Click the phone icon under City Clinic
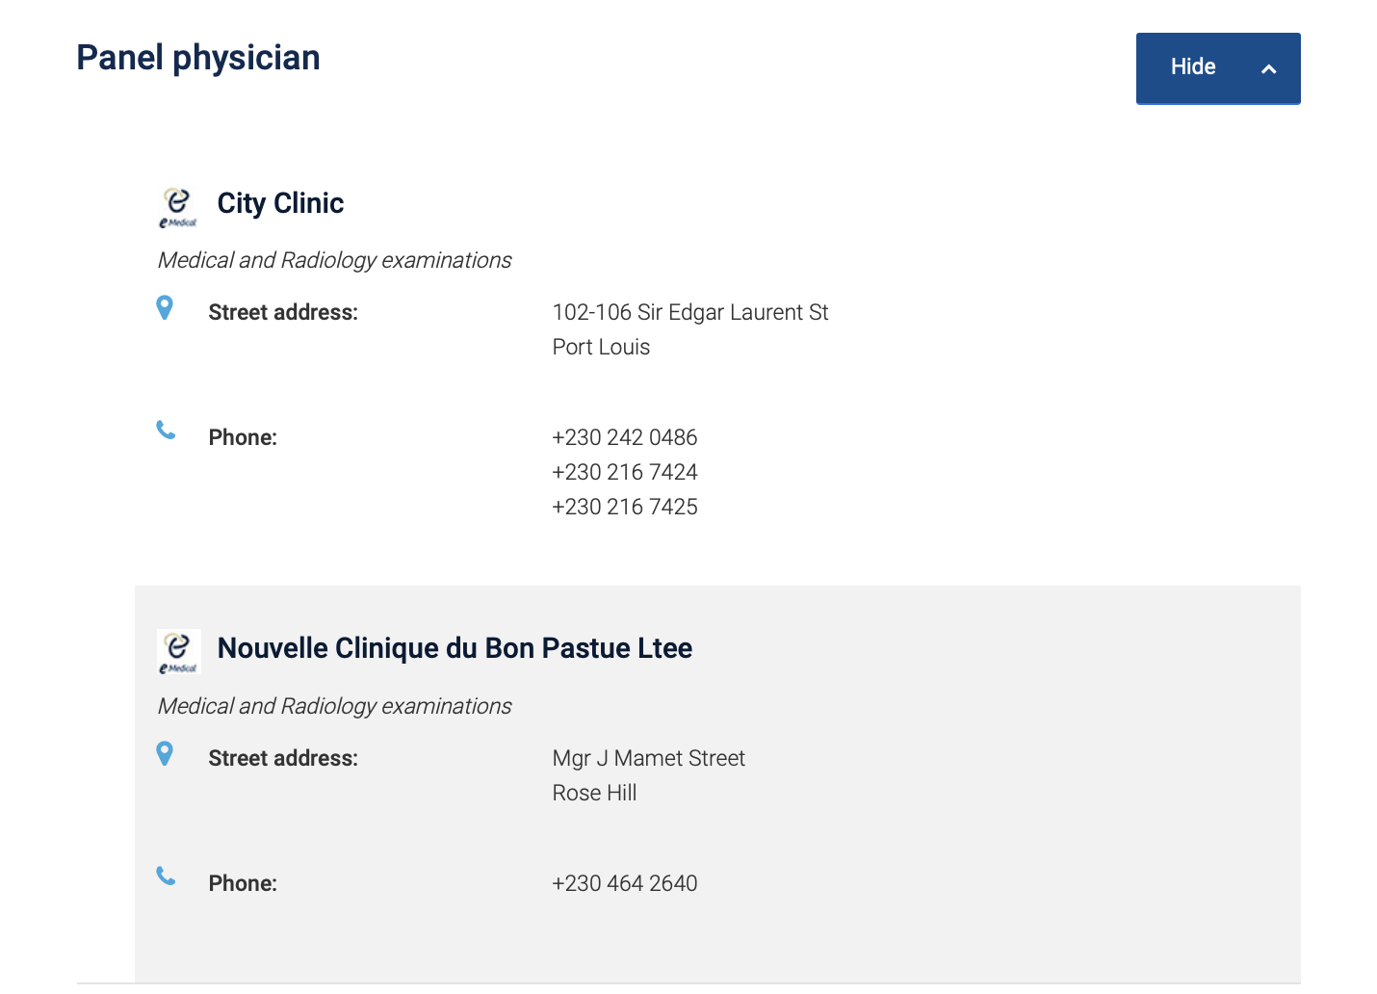Viewport: 1377px width, 994px height. tap(166, 431)
